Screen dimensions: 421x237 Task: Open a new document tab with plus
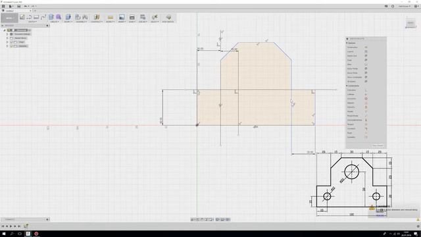point(35,11)
